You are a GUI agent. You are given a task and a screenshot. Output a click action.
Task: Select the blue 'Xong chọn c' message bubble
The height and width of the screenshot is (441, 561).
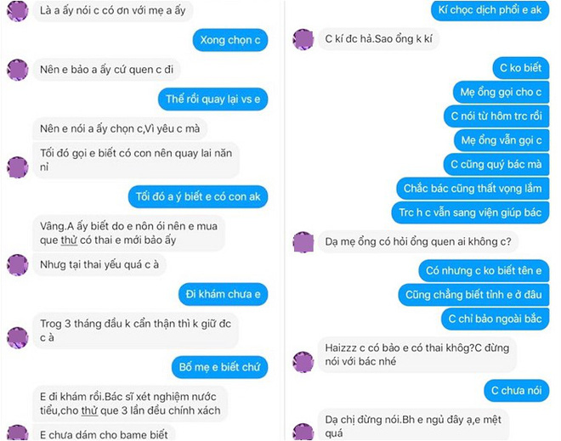click(230, 40)
